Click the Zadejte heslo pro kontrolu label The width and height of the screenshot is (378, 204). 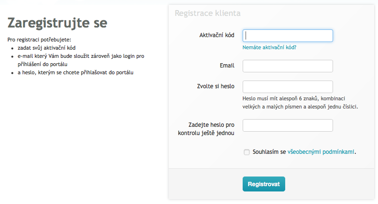click(206, 129)
